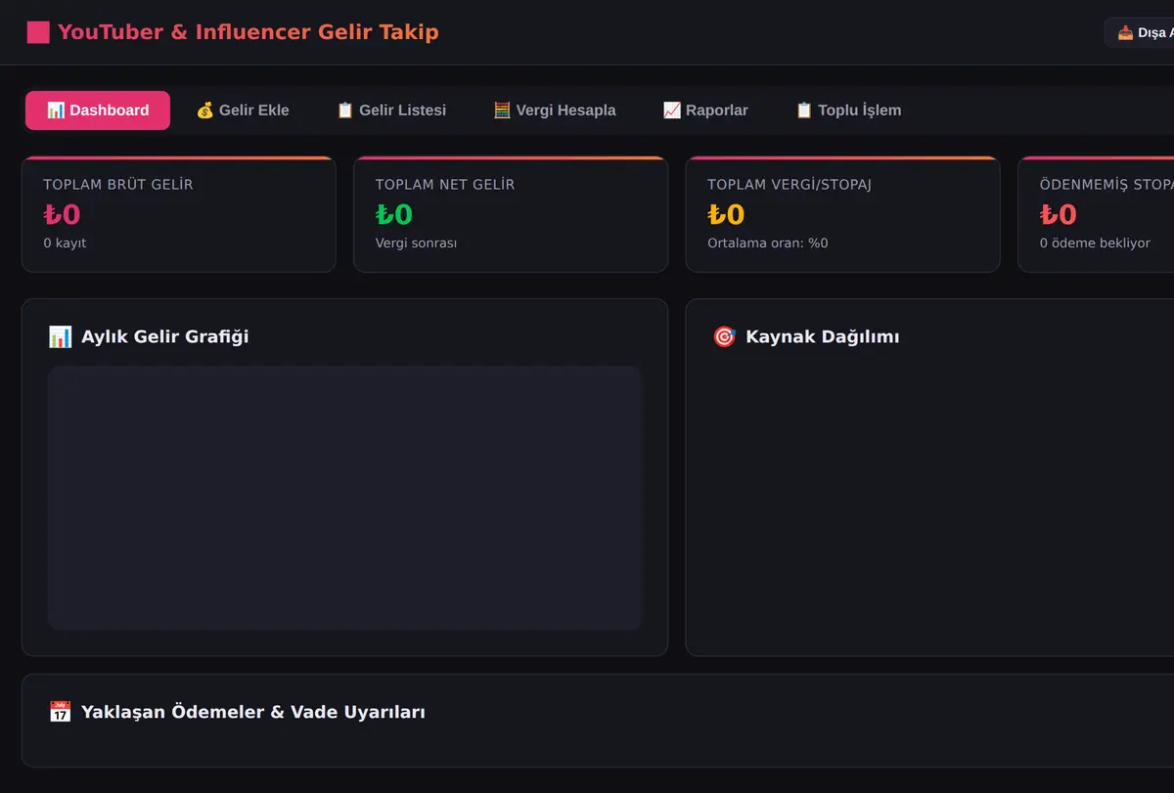Click the Kaynak Dağılımı heading

(823, 336)
